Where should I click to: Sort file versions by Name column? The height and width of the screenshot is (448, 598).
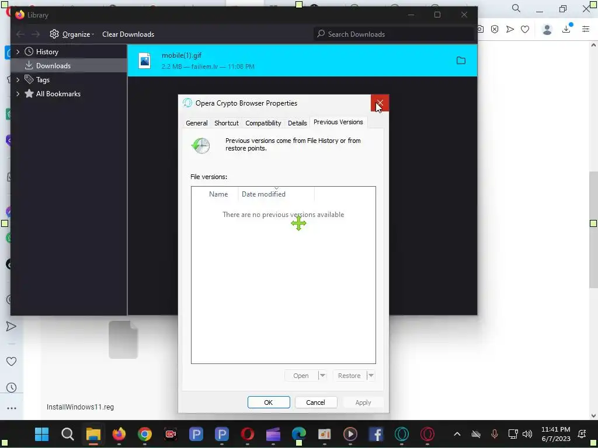[x=218, y=194]
